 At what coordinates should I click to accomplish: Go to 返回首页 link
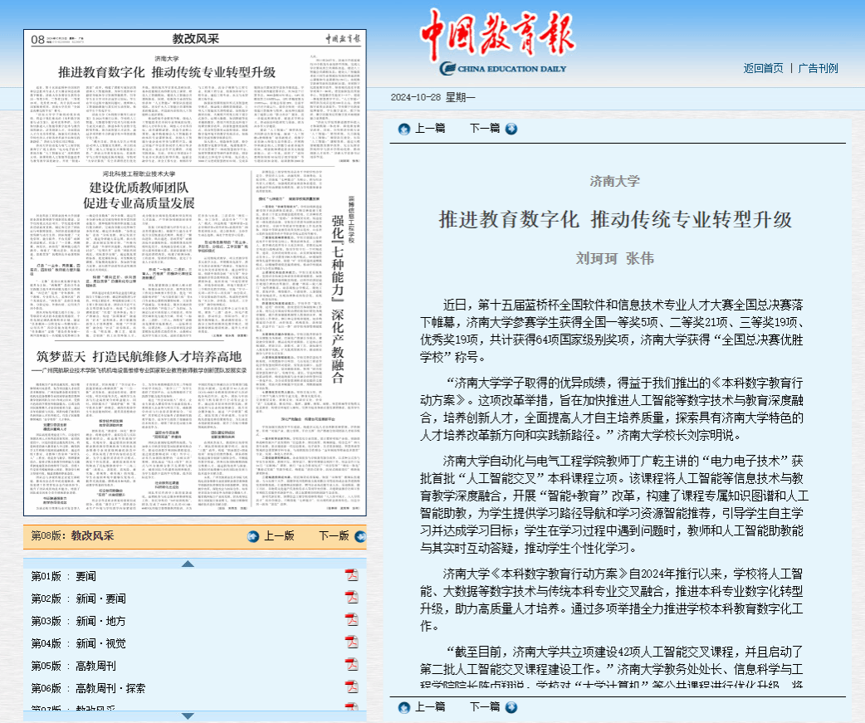pyautogui.click(x=763, y=68)
